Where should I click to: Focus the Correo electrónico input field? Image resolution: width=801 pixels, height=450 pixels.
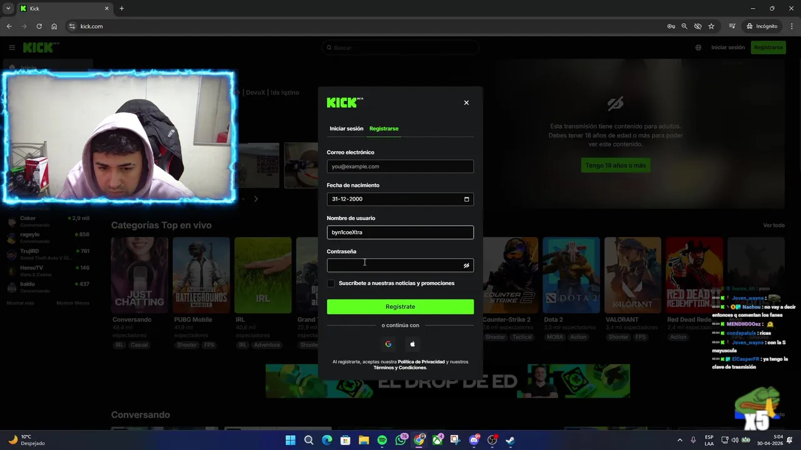pos(400,166)
